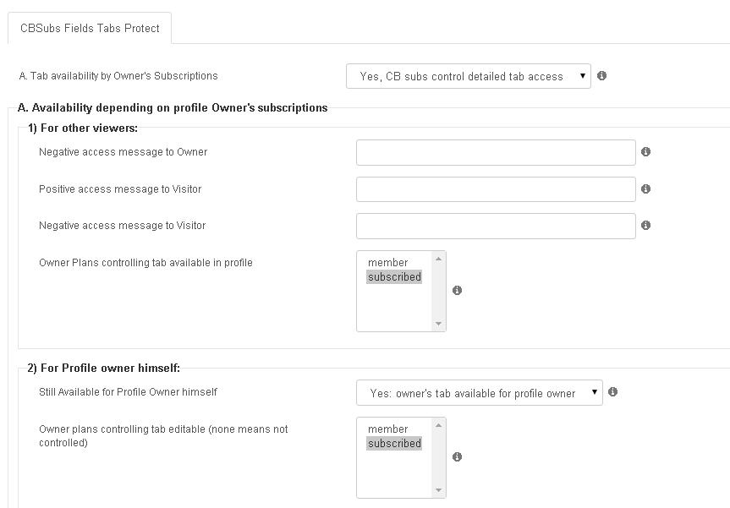Click the Positive access message to Visitor field
Screen dimensions: 730x508
(x=496, y=189)
